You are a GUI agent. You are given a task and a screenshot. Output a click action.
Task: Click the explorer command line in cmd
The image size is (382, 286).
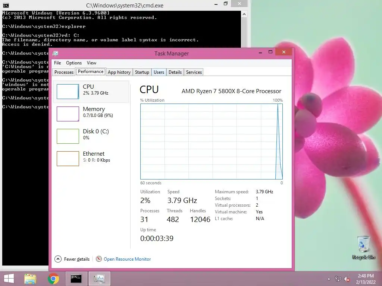coord(44,26)
